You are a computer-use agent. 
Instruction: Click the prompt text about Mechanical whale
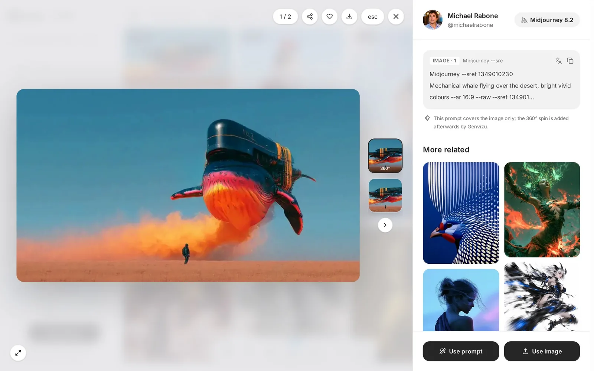500,91
